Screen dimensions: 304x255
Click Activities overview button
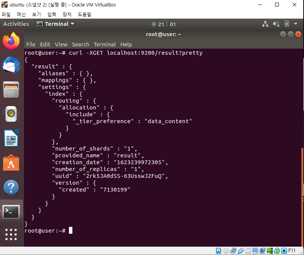16,24
